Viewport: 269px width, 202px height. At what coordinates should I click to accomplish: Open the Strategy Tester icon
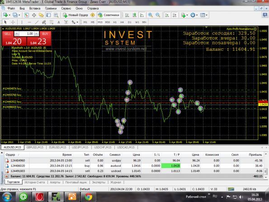(x=56, y=15)
